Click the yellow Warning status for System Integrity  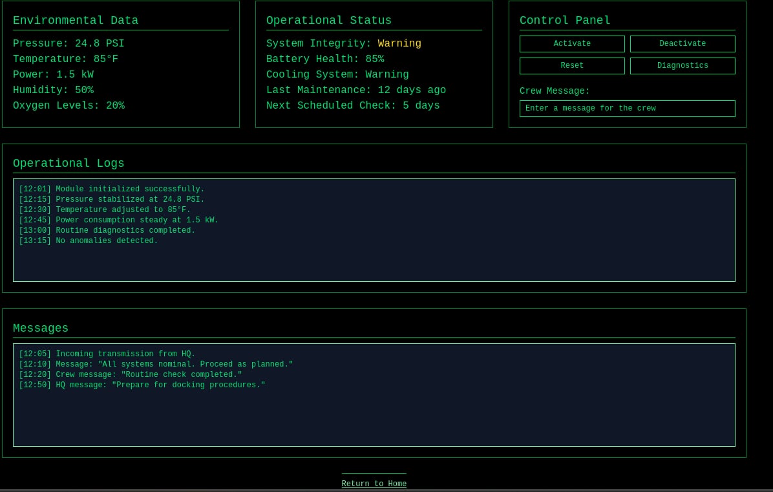(x=399, y=43)
